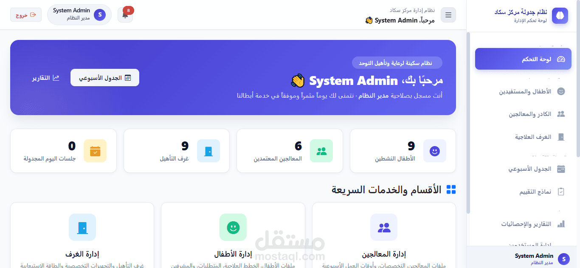580x268 pixels.
Task: Click the sidebar vertical scrollbar
Action: 468,122
